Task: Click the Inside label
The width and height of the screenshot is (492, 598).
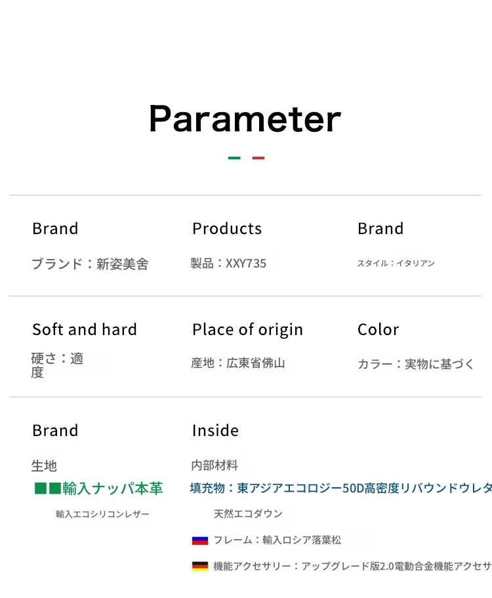Action: point(215,431)
